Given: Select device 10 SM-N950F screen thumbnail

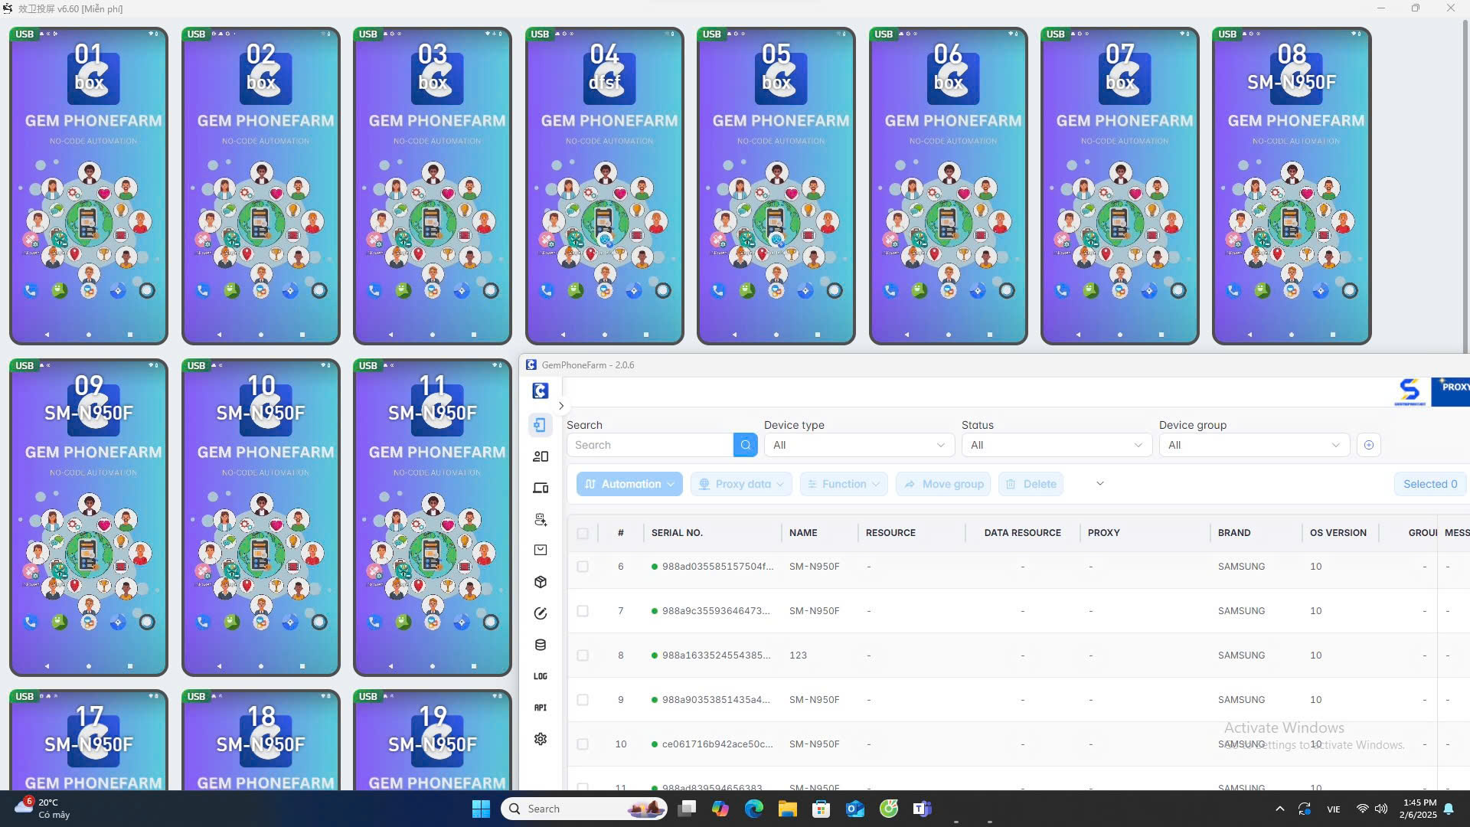Looking at the screenshot, I should coord(260,518).
